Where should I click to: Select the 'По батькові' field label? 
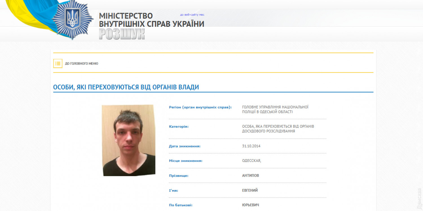click(x=180, y=205)
